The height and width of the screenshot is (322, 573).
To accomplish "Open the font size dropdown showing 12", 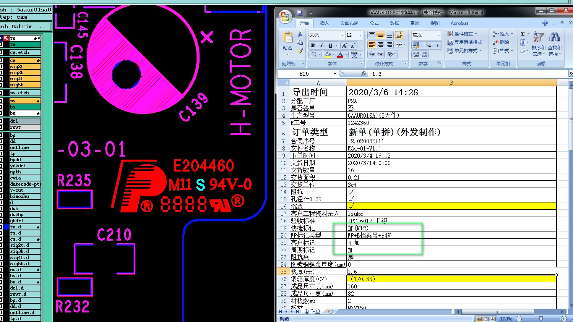I will (x=360, y=35).
